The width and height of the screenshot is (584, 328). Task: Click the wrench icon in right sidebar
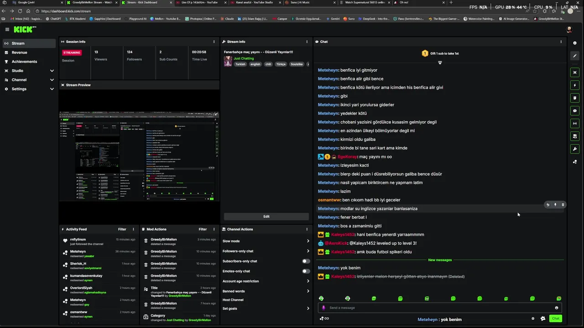[x=575, y=149]
